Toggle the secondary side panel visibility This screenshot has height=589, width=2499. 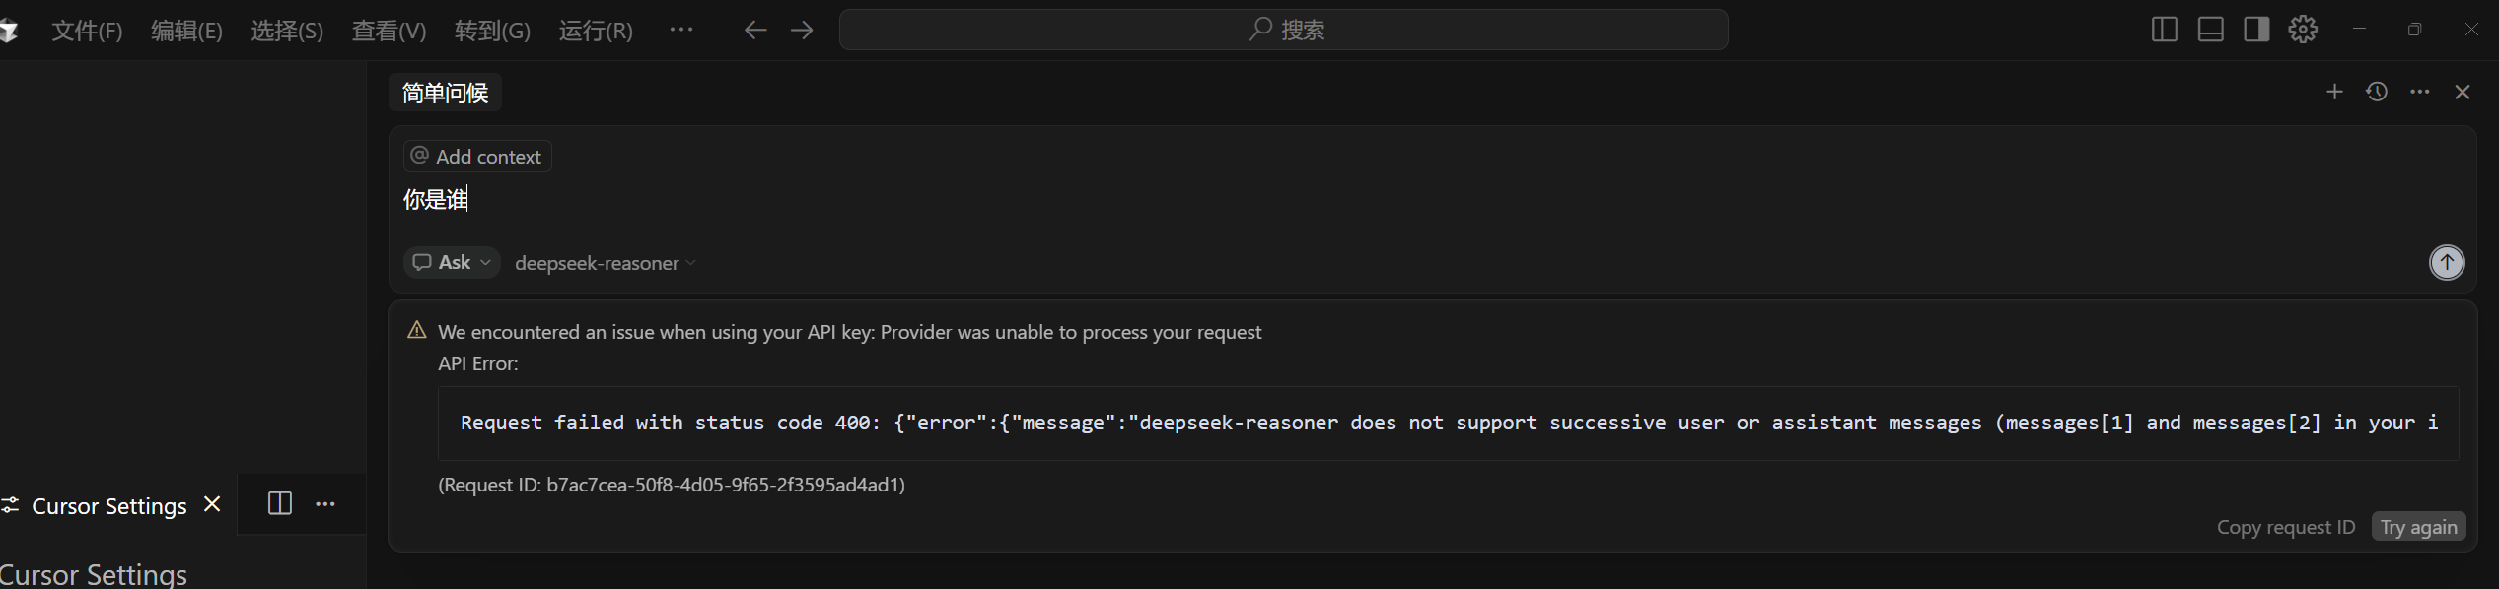point(2255,29)
